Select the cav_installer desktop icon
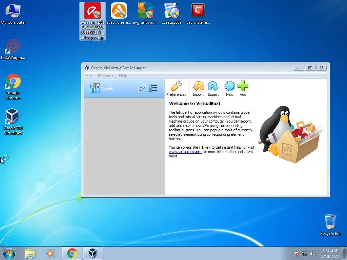 point(198,14)
